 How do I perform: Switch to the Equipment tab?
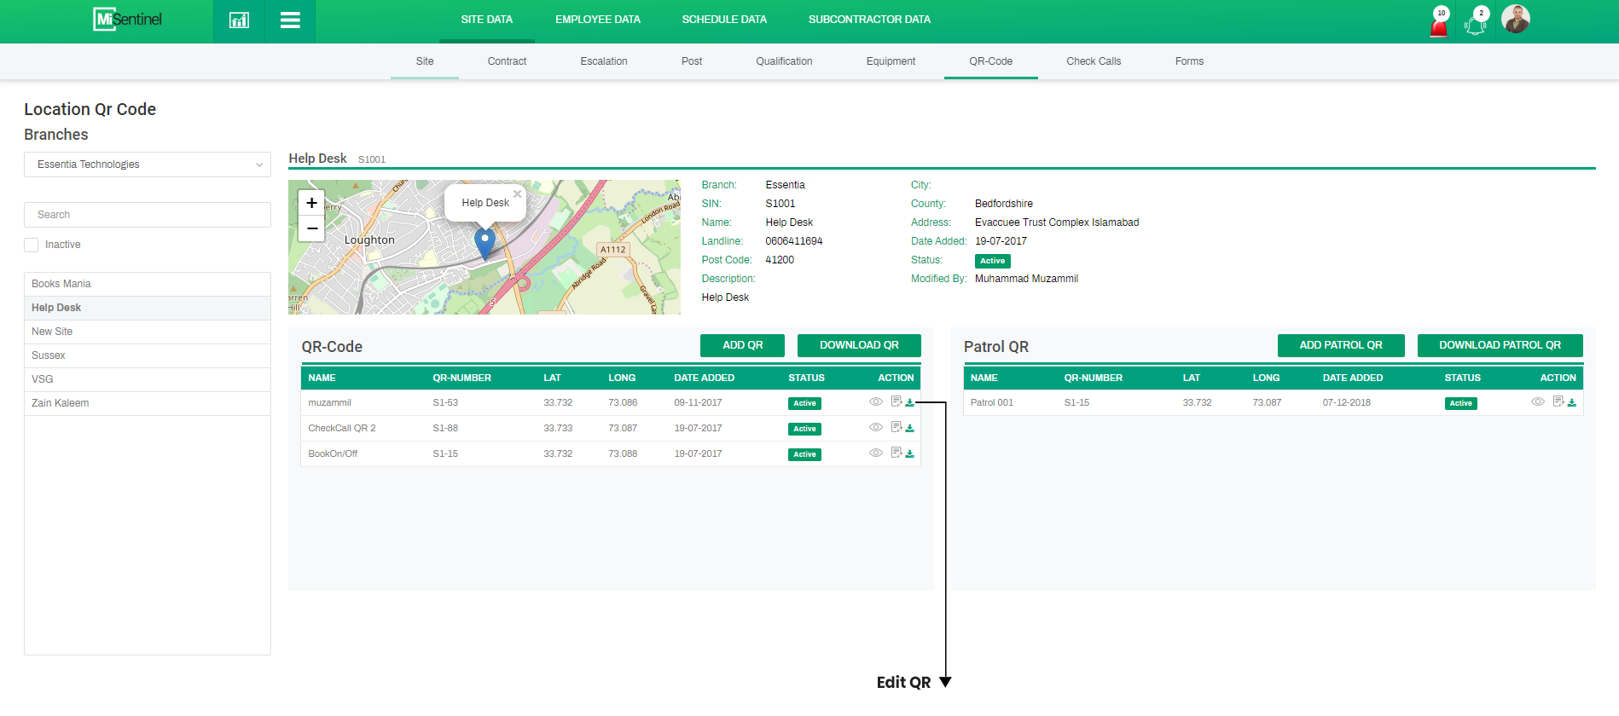(x=891, y=61)
